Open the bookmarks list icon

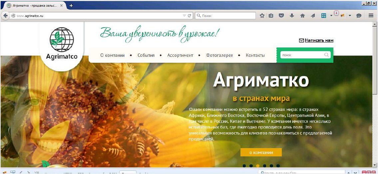(271, 16)
